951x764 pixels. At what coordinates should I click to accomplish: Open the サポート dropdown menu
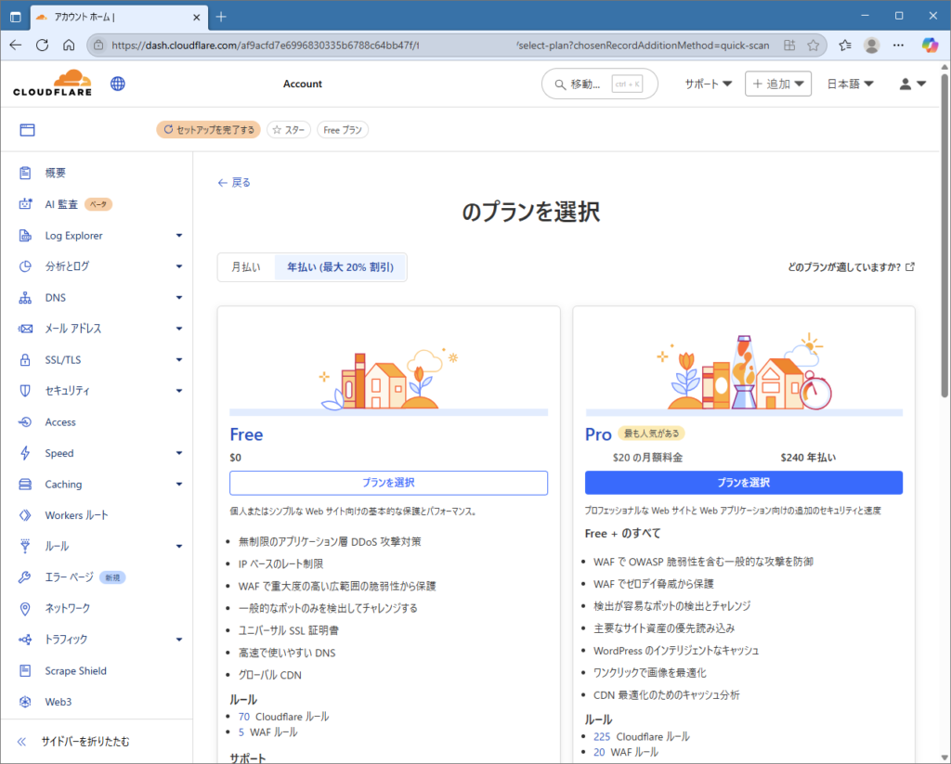(x=708, y=84)
